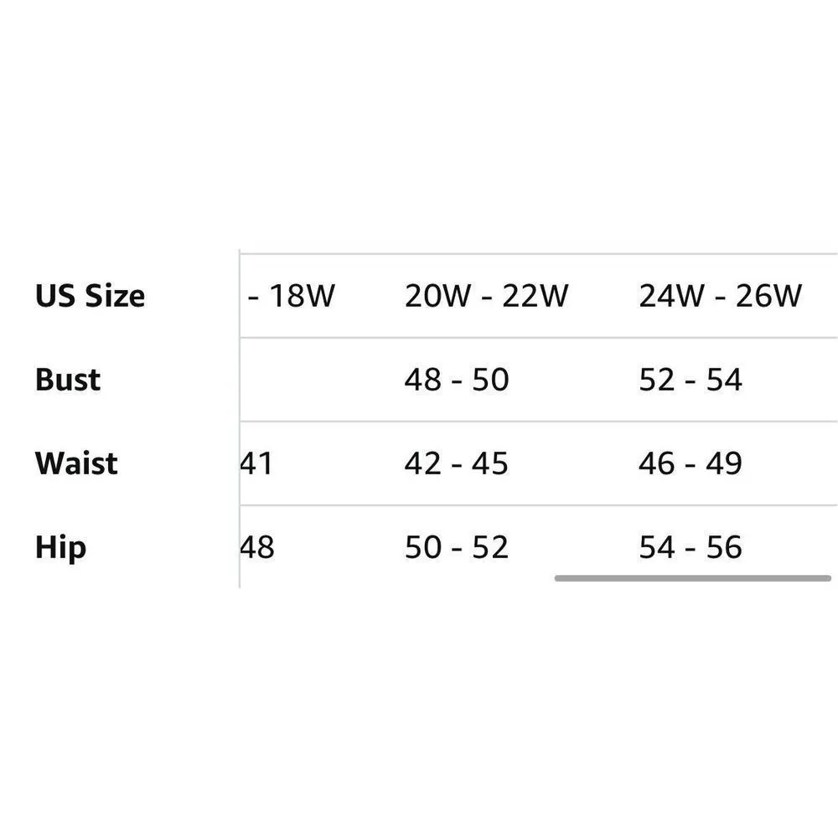This screenshot has width=838, height=838.
Task: Click the line separating US Size and Bust rows
Action: click(x=536, y=338)
